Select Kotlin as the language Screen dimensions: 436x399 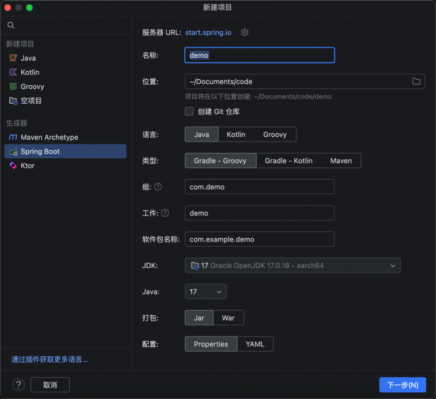coord(236,134)
